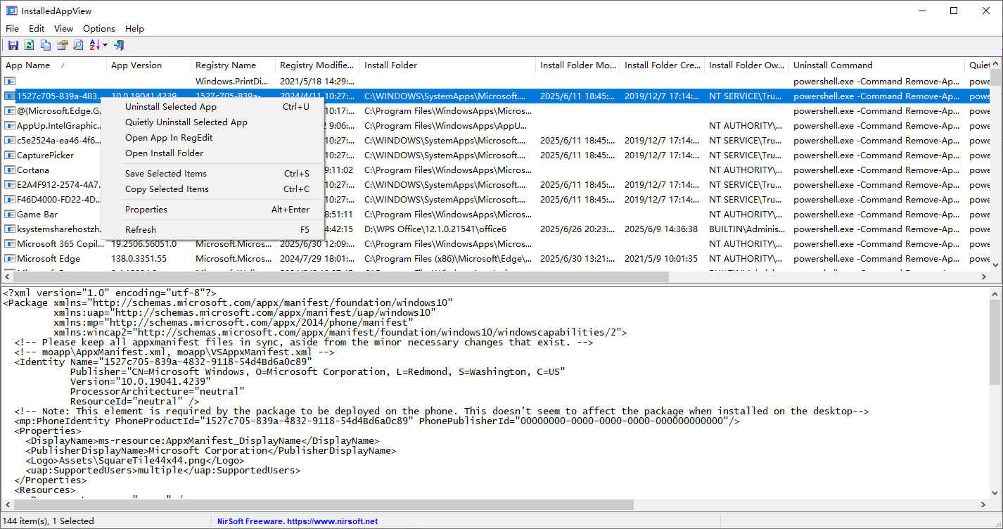This screenshot has width=1003, height=529.
Task: Sort by the Uninstall Command column header
Action: (876, 65)
